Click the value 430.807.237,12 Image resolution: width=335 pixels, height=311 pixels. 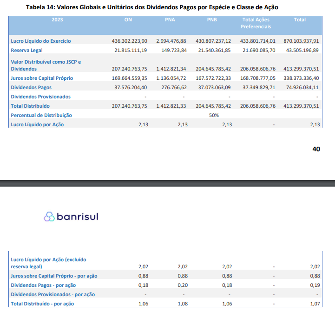[213, 41]
